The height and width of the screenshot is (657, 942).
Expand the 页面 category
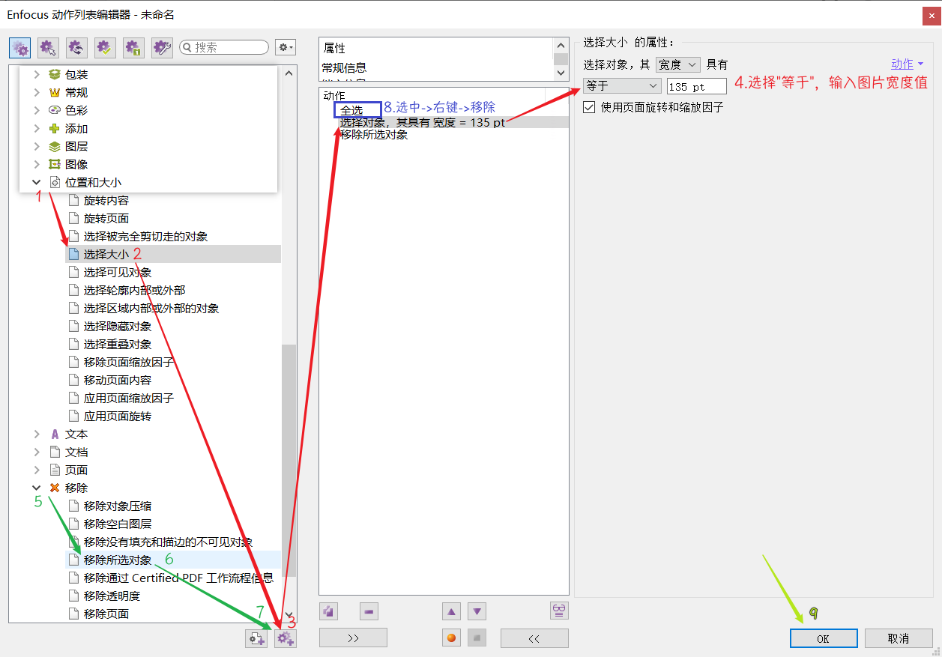pos(37,470)
